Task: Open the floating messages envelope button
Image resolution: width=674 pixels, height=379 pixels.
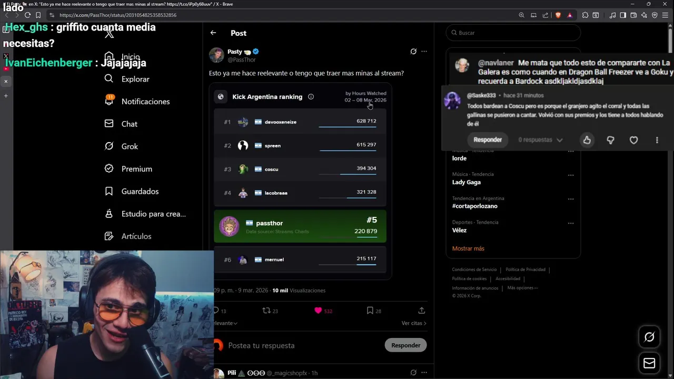Action: [x=649, y=363]
